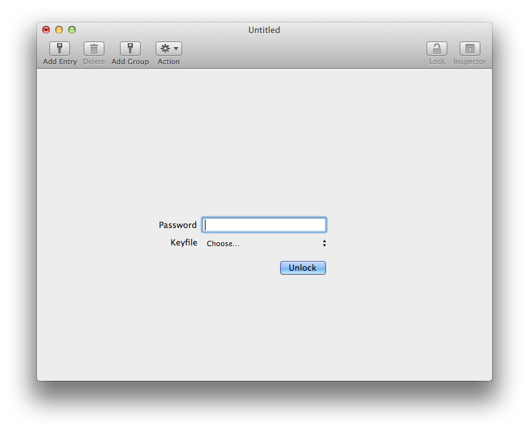Open the Keyfile Choose... dropdown
This screenshot has width=529, height=432.
[x=264, y=244]
